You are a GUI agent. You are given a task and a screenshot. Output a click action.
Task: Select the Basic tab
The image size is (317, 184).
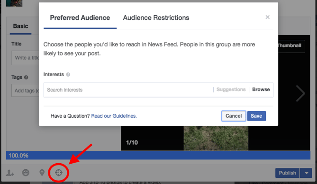[21, 26]
